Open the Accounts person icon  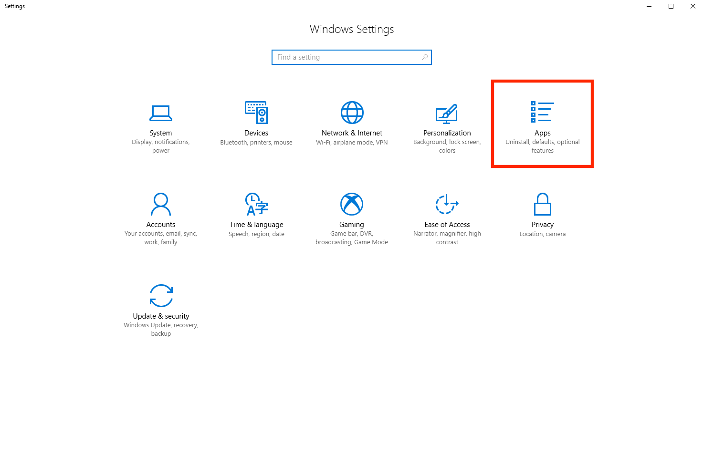161,204
